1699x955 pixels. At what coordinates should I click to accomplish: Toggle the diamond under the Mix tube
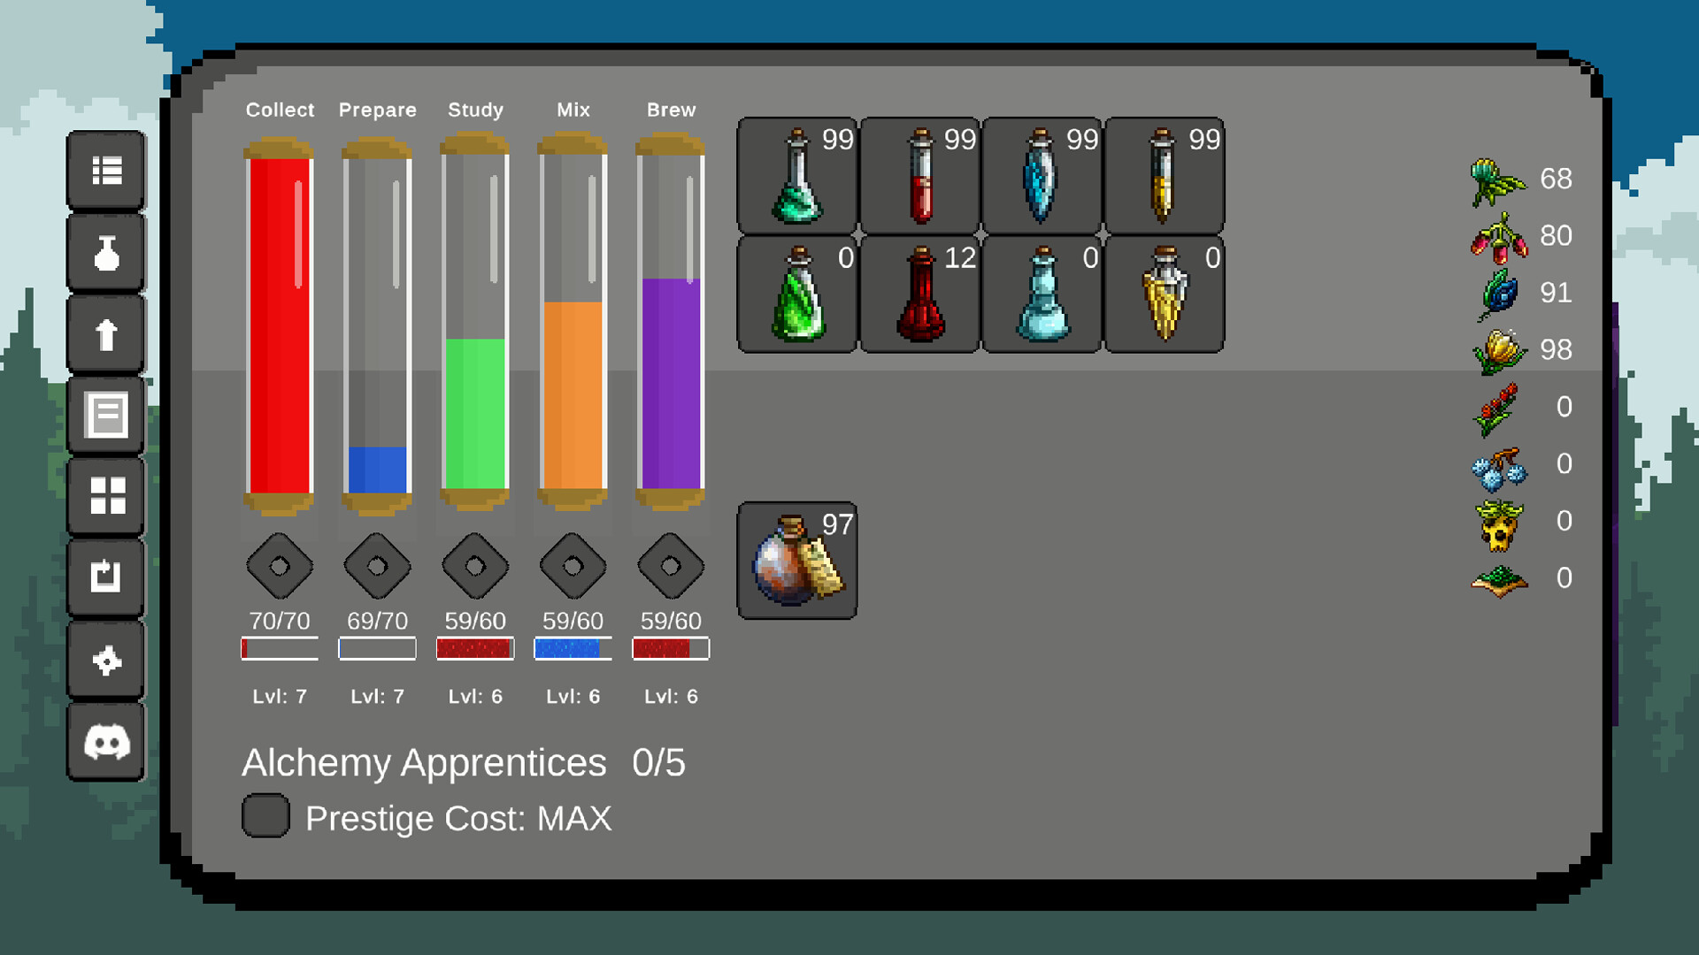click(572, 566)
